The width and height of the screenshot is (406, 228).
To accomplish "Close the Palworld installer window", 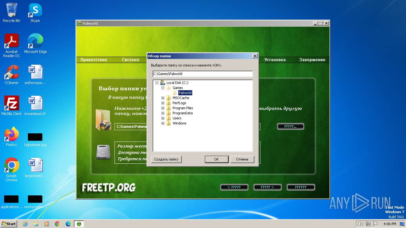I will [326, 23].
